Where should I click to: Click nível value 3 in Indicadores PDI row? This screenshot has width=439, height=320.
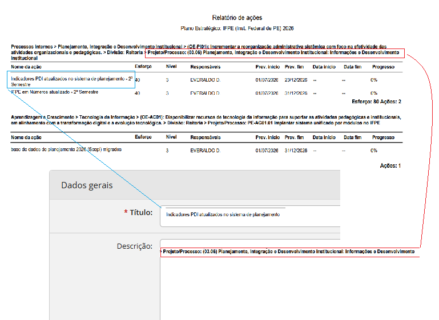pyautogui.click(x=167, y=80)
